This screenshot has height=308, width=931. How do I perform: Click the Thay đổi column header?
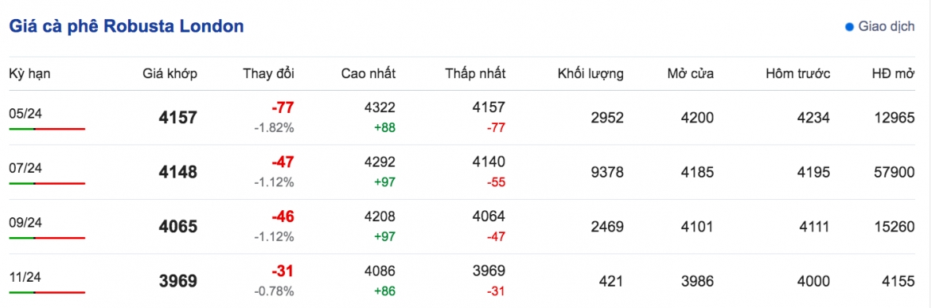[268, 73]
